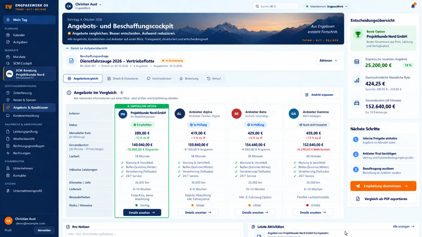
Task: View details for Anbieter Beta
Action: 255,213
